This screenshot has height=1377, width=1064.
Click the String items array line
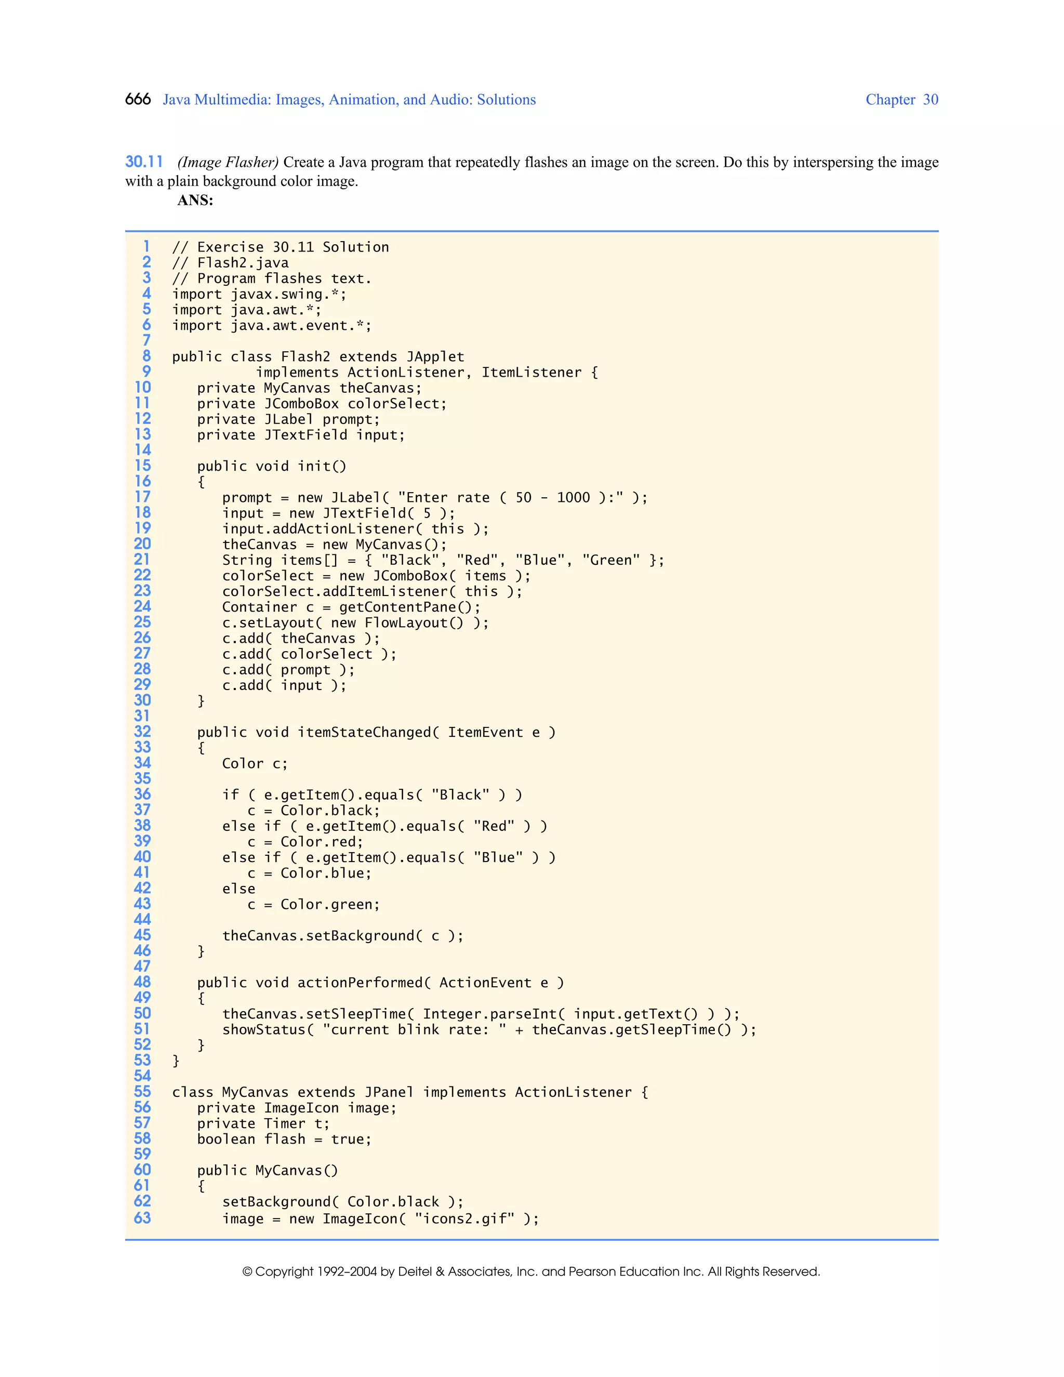pos(443,561)
